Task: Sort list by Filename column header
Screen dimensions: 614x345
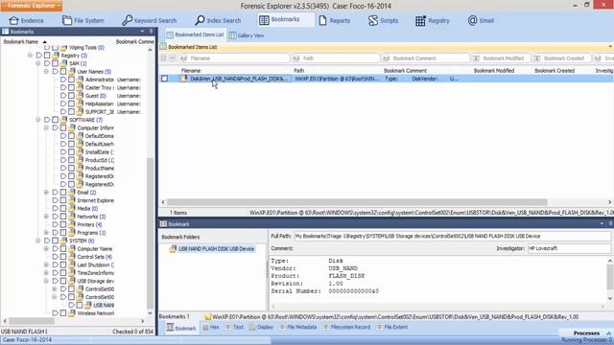Action: [191, 70]
